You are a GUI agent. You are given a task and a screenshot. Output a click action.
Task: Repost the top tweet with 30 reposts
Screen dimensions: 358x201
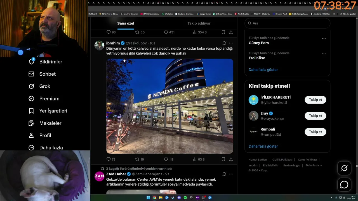pyautogui.click(x=140, y=32)
